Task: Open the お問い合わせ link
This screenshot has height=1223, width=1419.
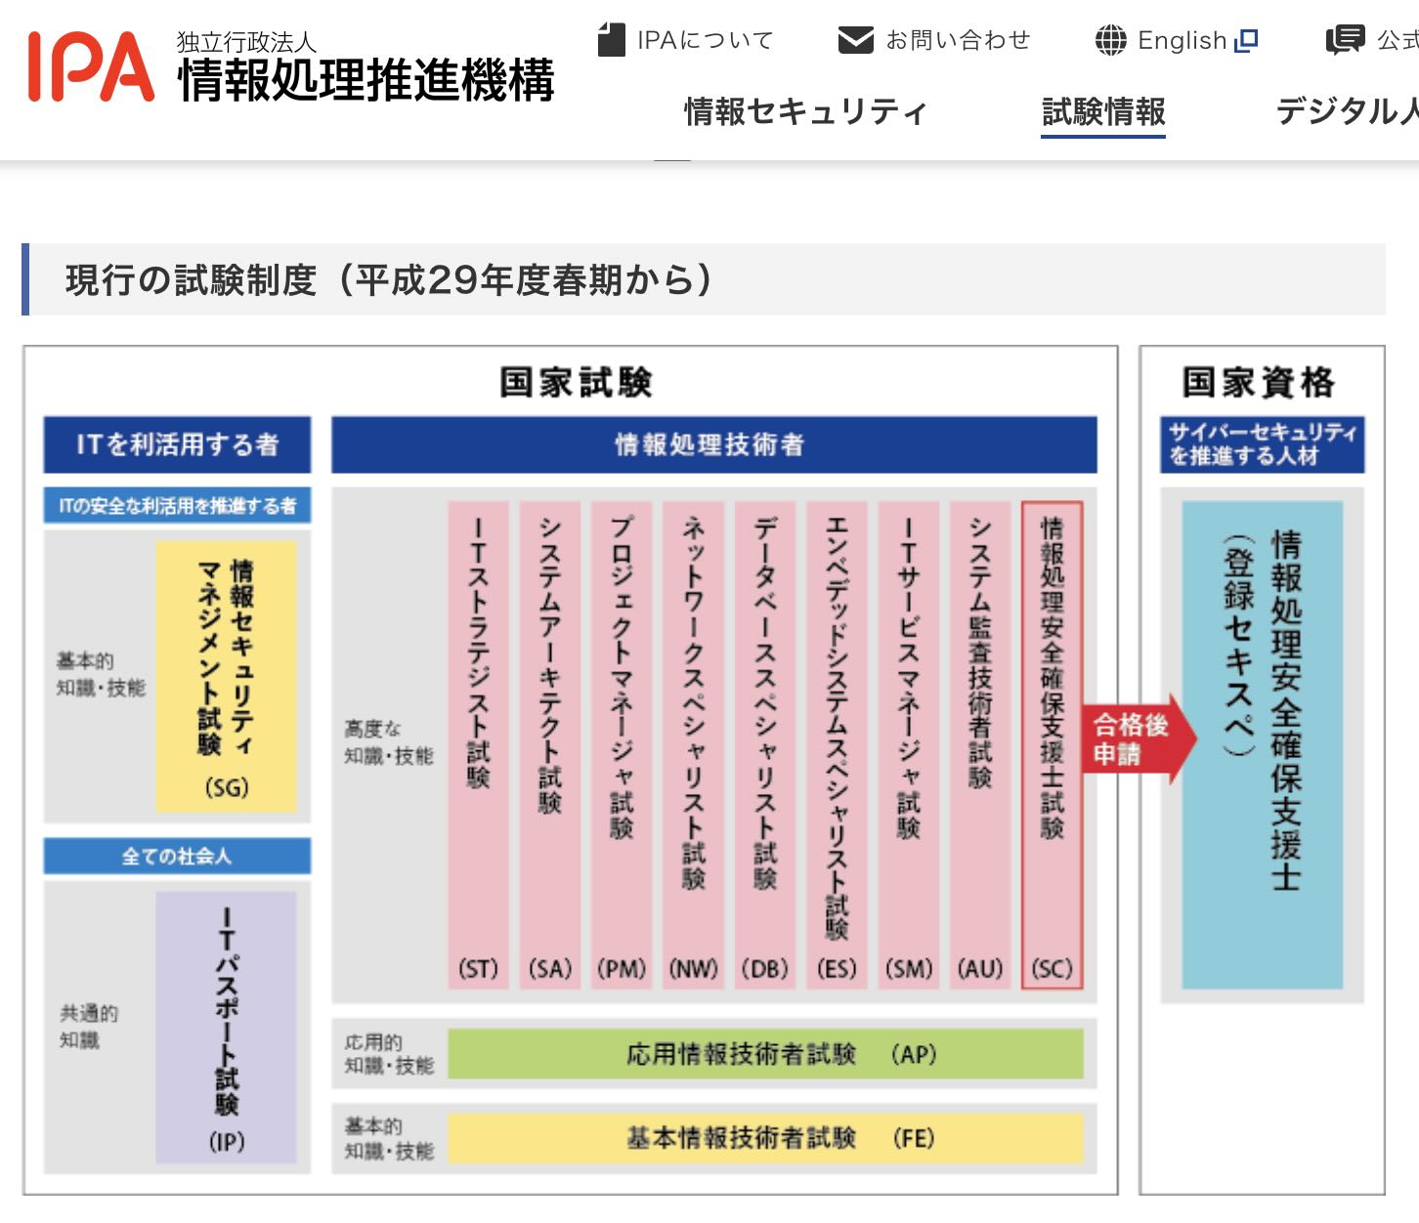Action: 958,40
